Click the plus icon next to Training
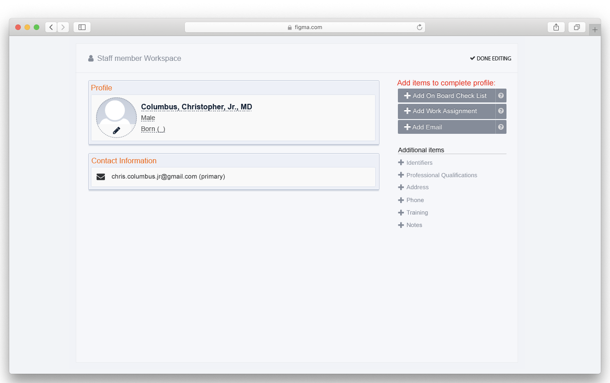The width and height of the screenshot is (610, 383). 401,212
